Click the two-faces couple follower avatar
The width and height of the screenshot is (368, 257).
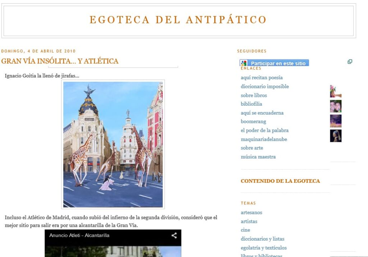pyautogui.click(x=336, y=106)
